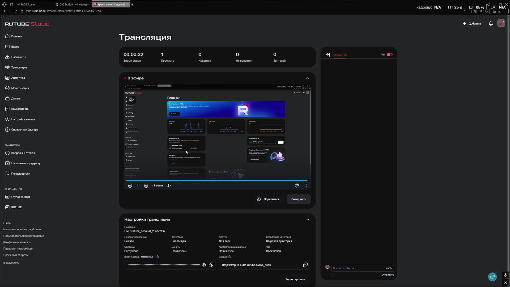
Task: Open the Монетизация section in the sidebar
Action: [x=20, y=88]
